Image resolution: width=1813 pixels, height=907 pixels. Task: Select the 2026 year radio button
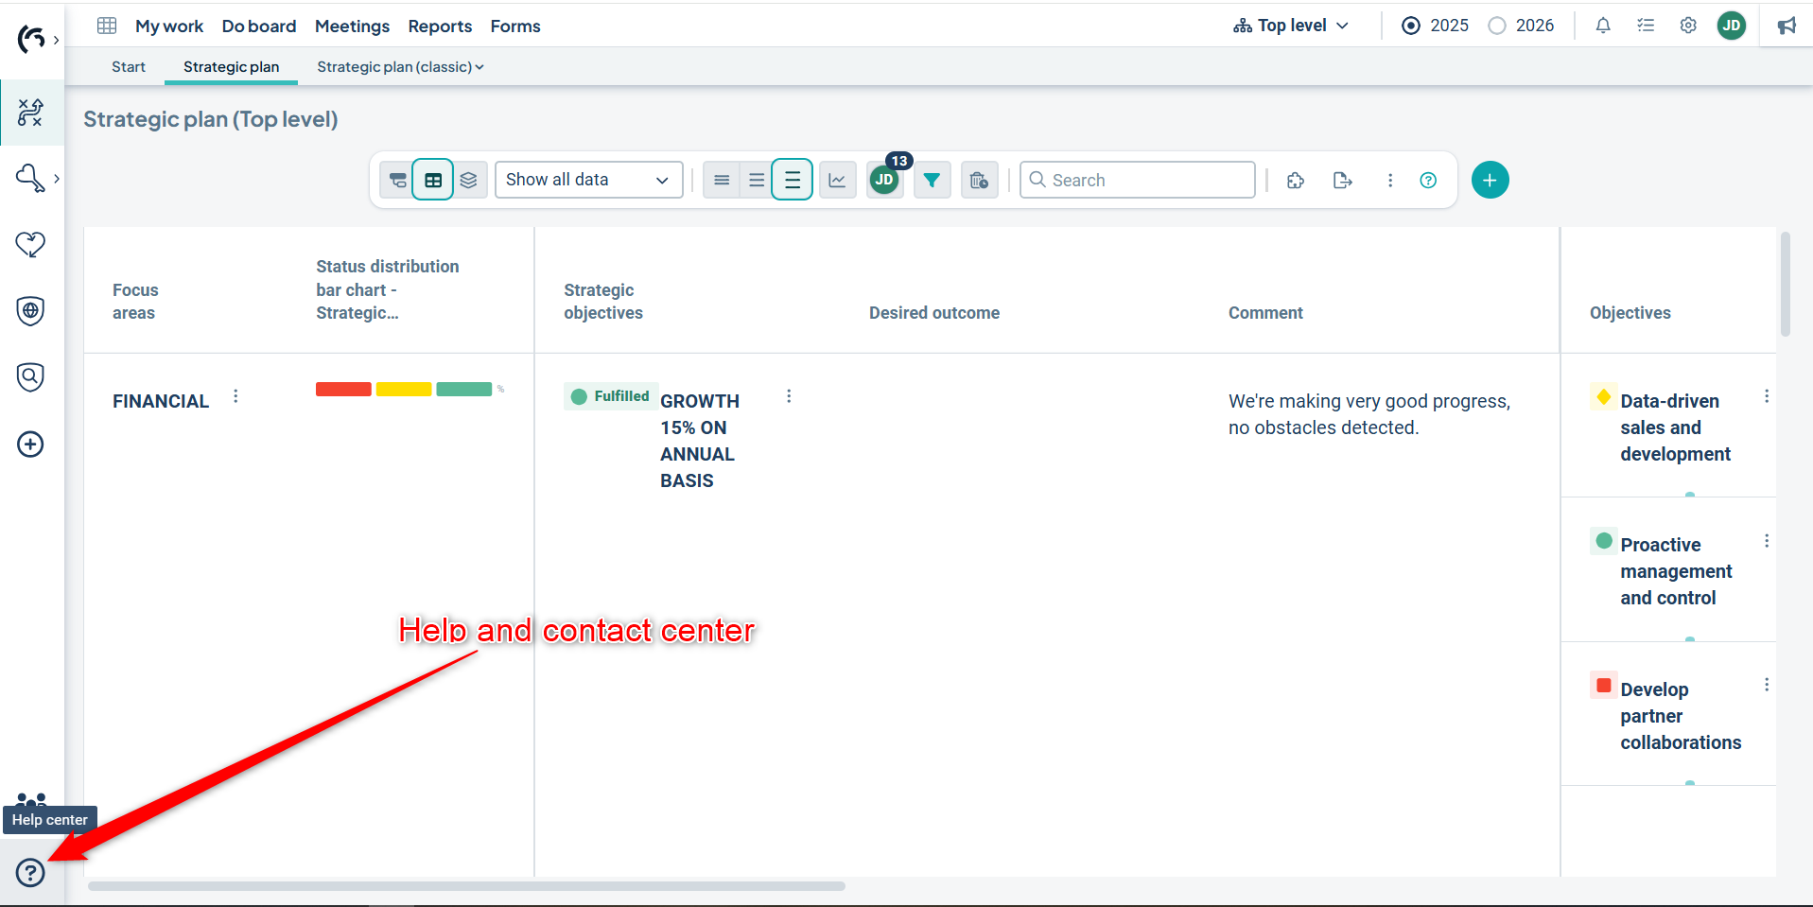coord(1497,26)
